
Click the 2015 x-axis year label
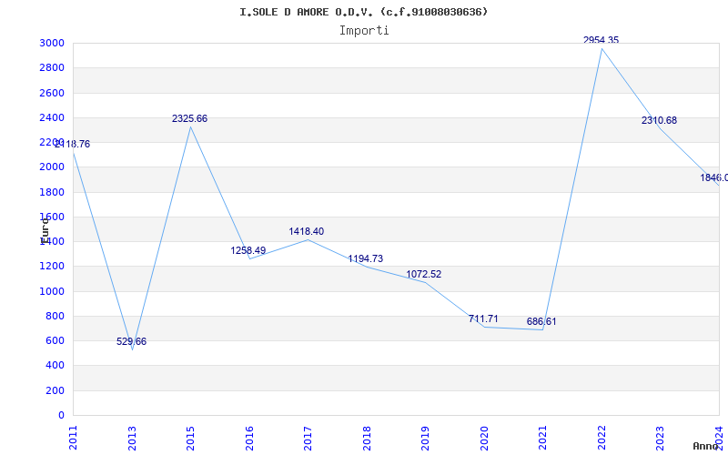click(190, 438)
